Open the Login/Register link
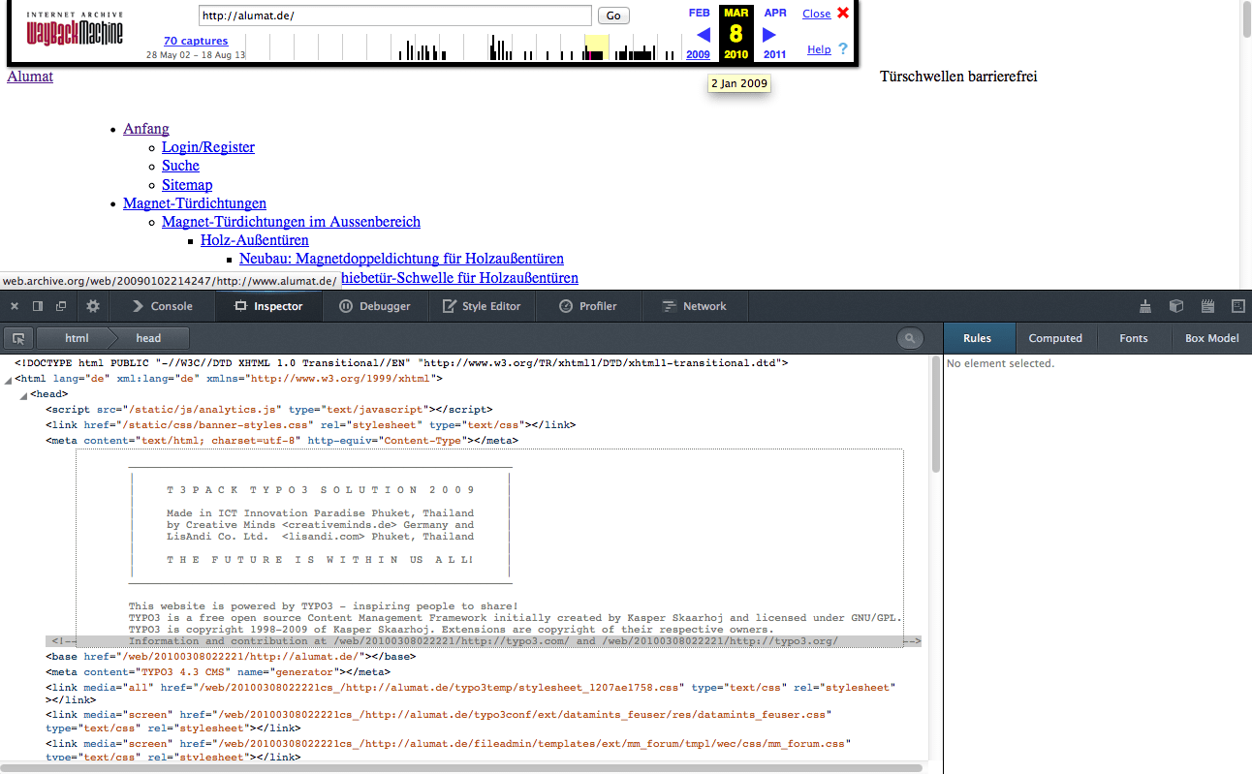The image size is (1252, 774). pos(208,147)
